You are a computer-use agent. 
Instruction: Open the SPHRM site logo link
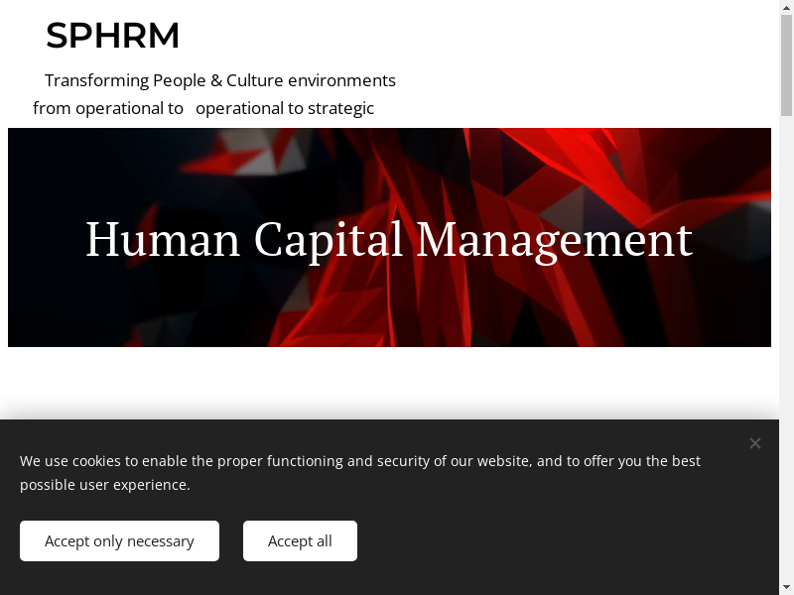(x=113, y=36)
